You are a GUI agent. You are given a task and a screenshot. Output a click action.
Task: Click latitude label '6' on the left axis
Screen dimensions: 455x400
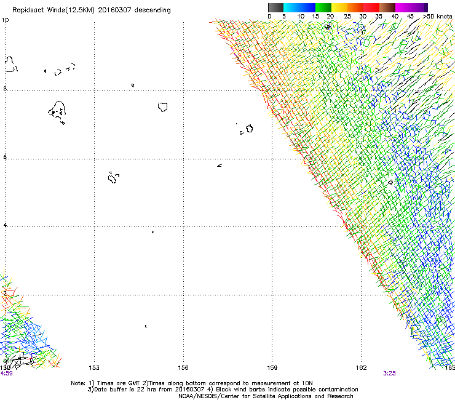[5, 157]
